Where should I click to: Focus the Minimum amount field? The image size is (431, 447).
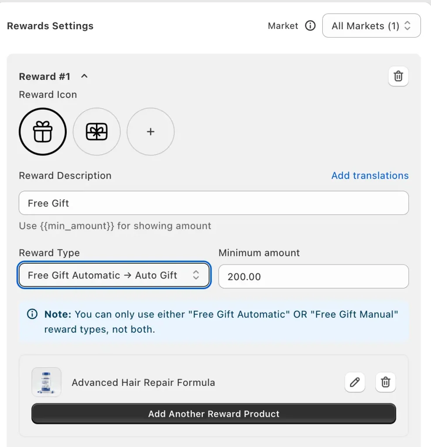click(313, 276)
